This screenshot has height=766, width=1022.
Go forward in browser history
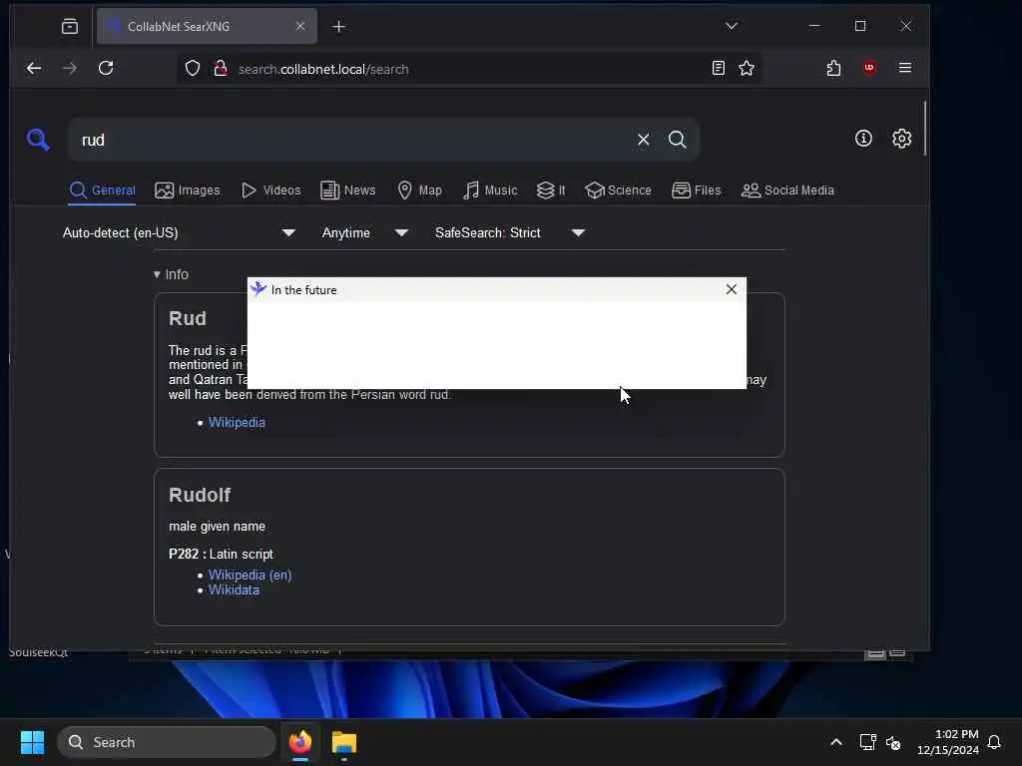click(x=69, y=68)
